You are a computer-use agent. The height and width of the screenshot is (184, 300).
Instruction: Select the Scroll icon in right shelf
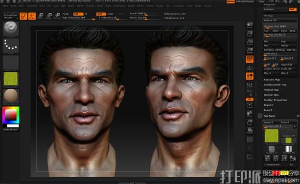(x=250, y=25)
